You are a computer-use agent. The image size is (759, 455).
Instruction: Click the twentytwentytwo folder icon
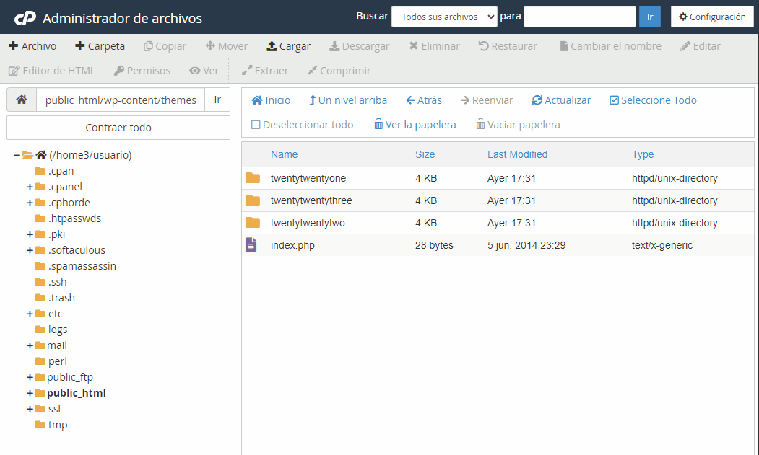(x=252, y=222)
